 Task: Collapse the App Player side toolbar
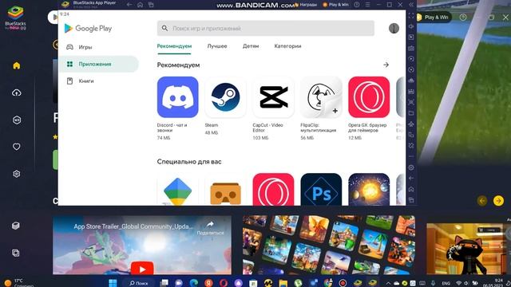tap(411, 5)
